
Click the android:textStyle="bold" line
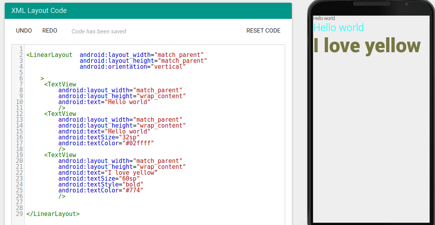(x=101, y=184)
